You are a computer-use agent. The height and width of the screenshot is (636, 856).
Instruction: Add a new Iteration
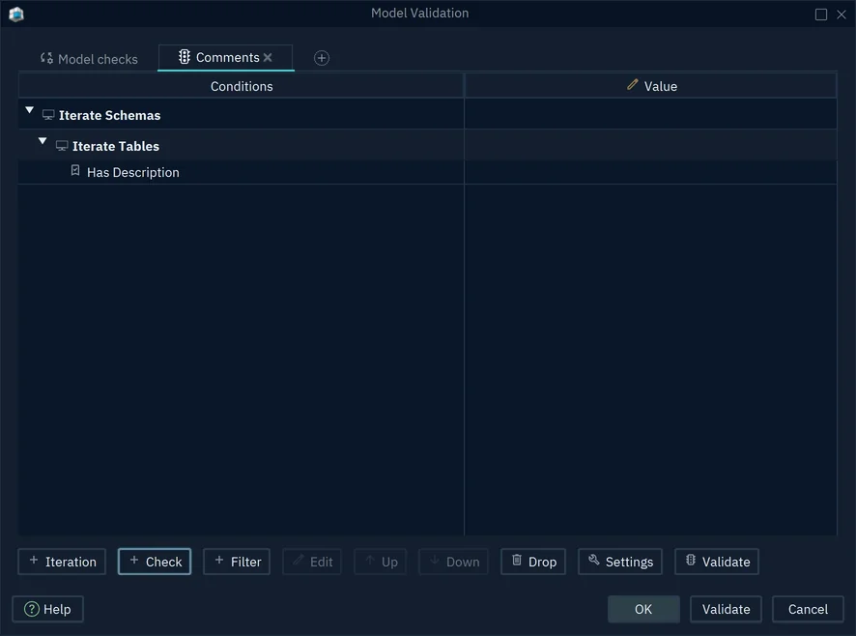pyautogui.click(x=62, y=562)
